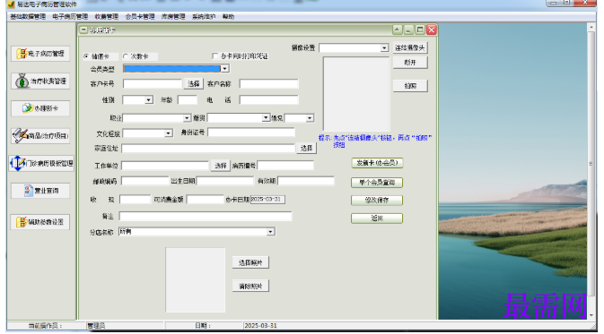Screen dimensions: 604x334
Task: Open 商品(治疗项目) sidebar button
Action: [40, 136]
